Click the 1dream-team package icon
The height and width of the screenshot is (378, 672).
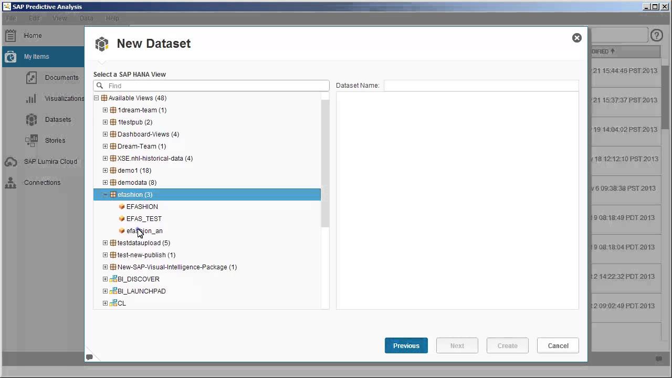[x=113, y=110]
